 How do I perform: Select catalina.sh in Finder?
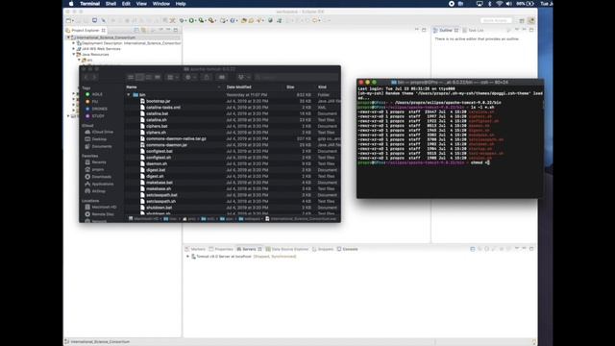pyautogui.click(x=156, y=120)
